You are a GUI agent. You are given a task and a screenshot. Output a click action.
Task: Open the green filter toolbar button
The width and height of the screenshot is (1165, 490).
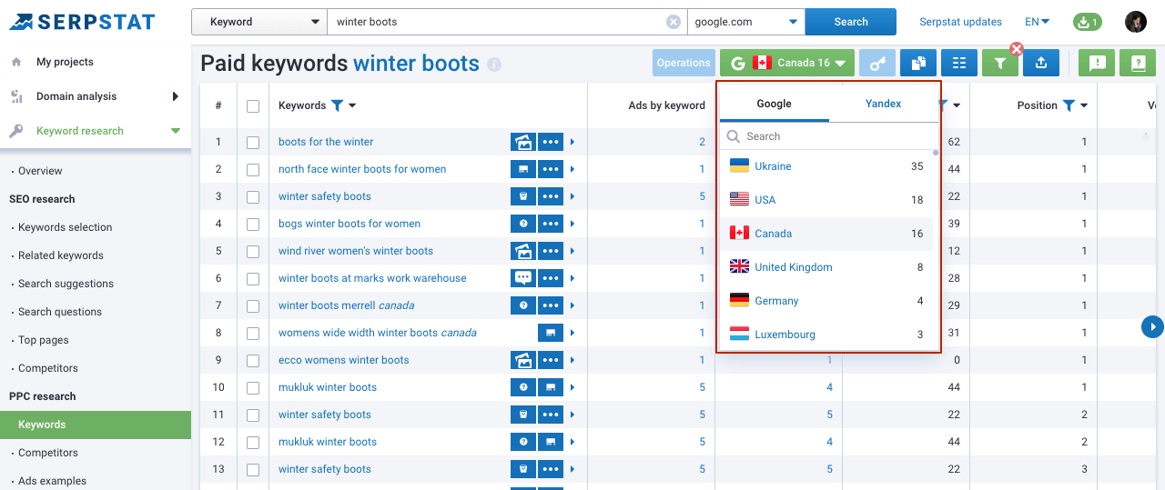pos(1000,63)
